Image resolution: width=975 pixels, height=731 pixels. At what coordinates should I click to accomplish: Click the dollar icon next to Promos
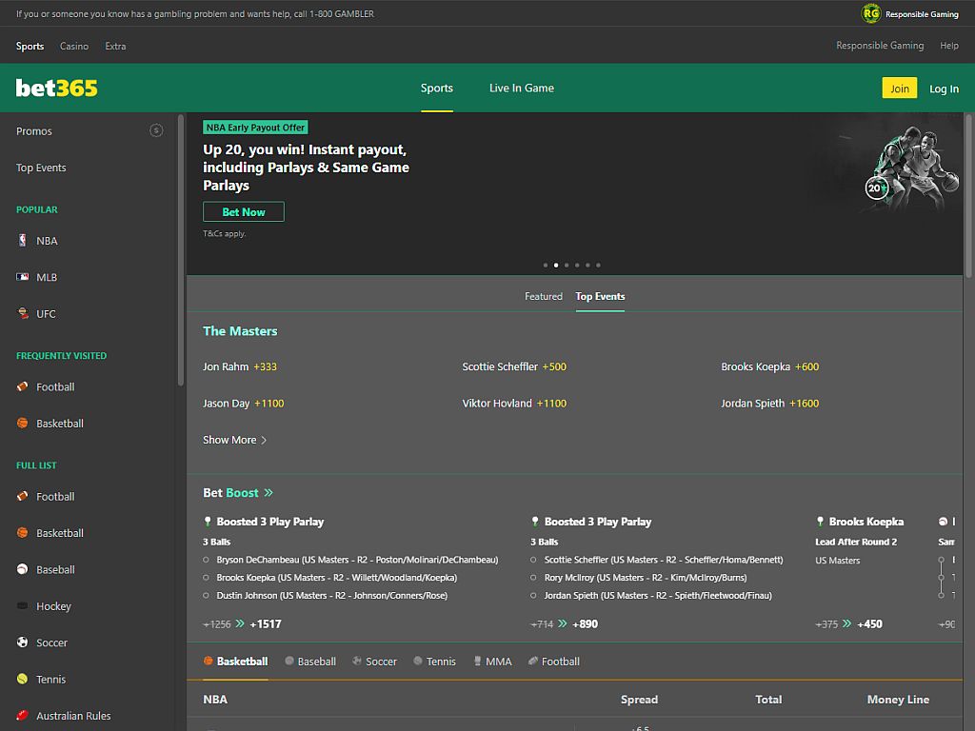coord(156,130)
